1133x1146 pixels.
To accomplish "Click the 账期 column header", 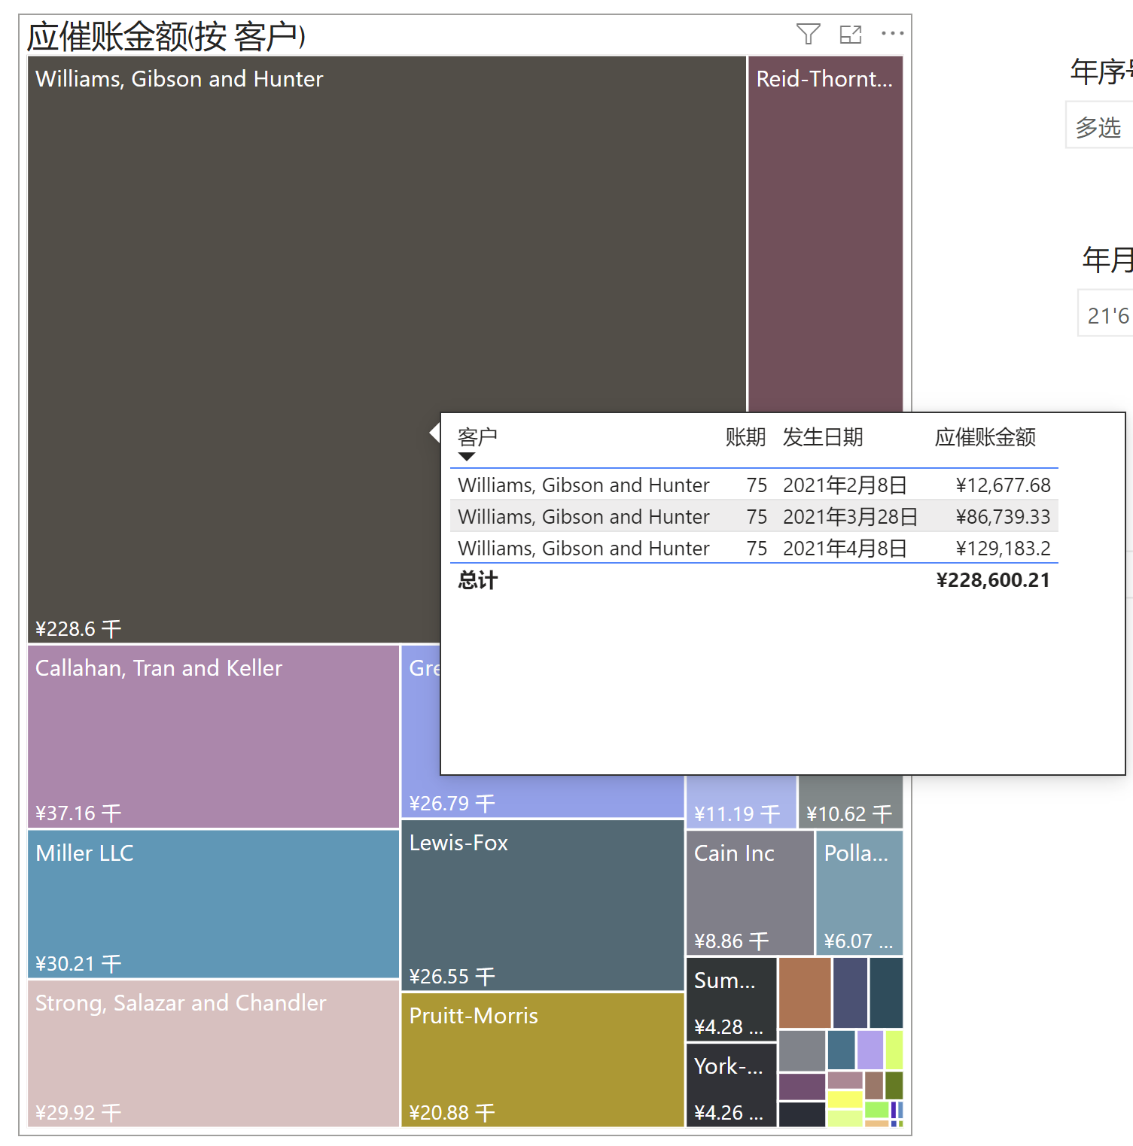I will [745, 437].
